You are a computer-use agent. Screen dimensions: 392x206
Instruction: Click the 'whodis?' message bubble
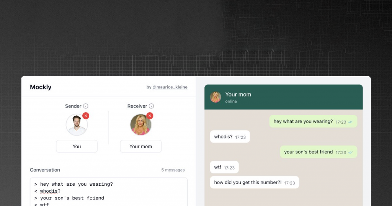tap(230, 137)
